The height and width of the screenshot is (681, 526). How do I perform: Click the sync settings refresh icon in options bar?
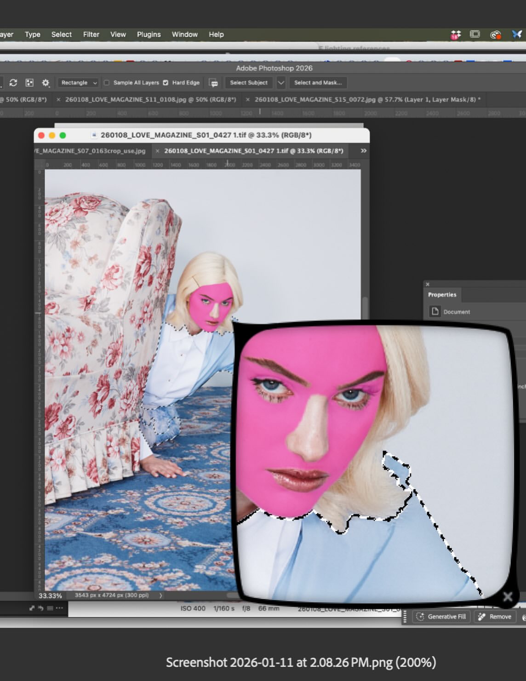click(x=13, y=83)
